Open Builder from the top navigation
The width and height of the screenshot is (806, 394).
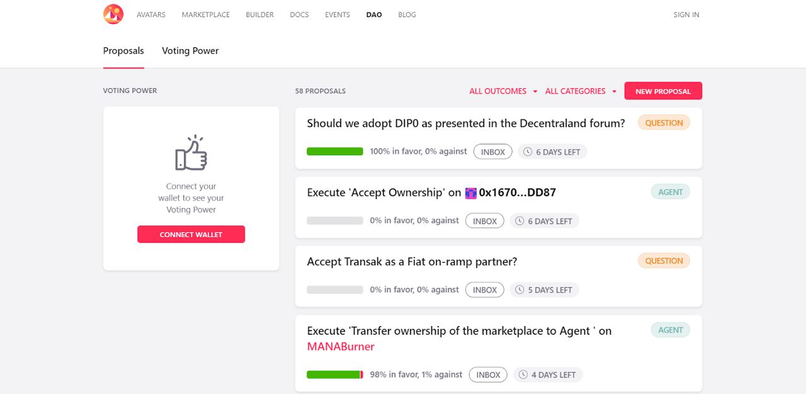(260, 14)
